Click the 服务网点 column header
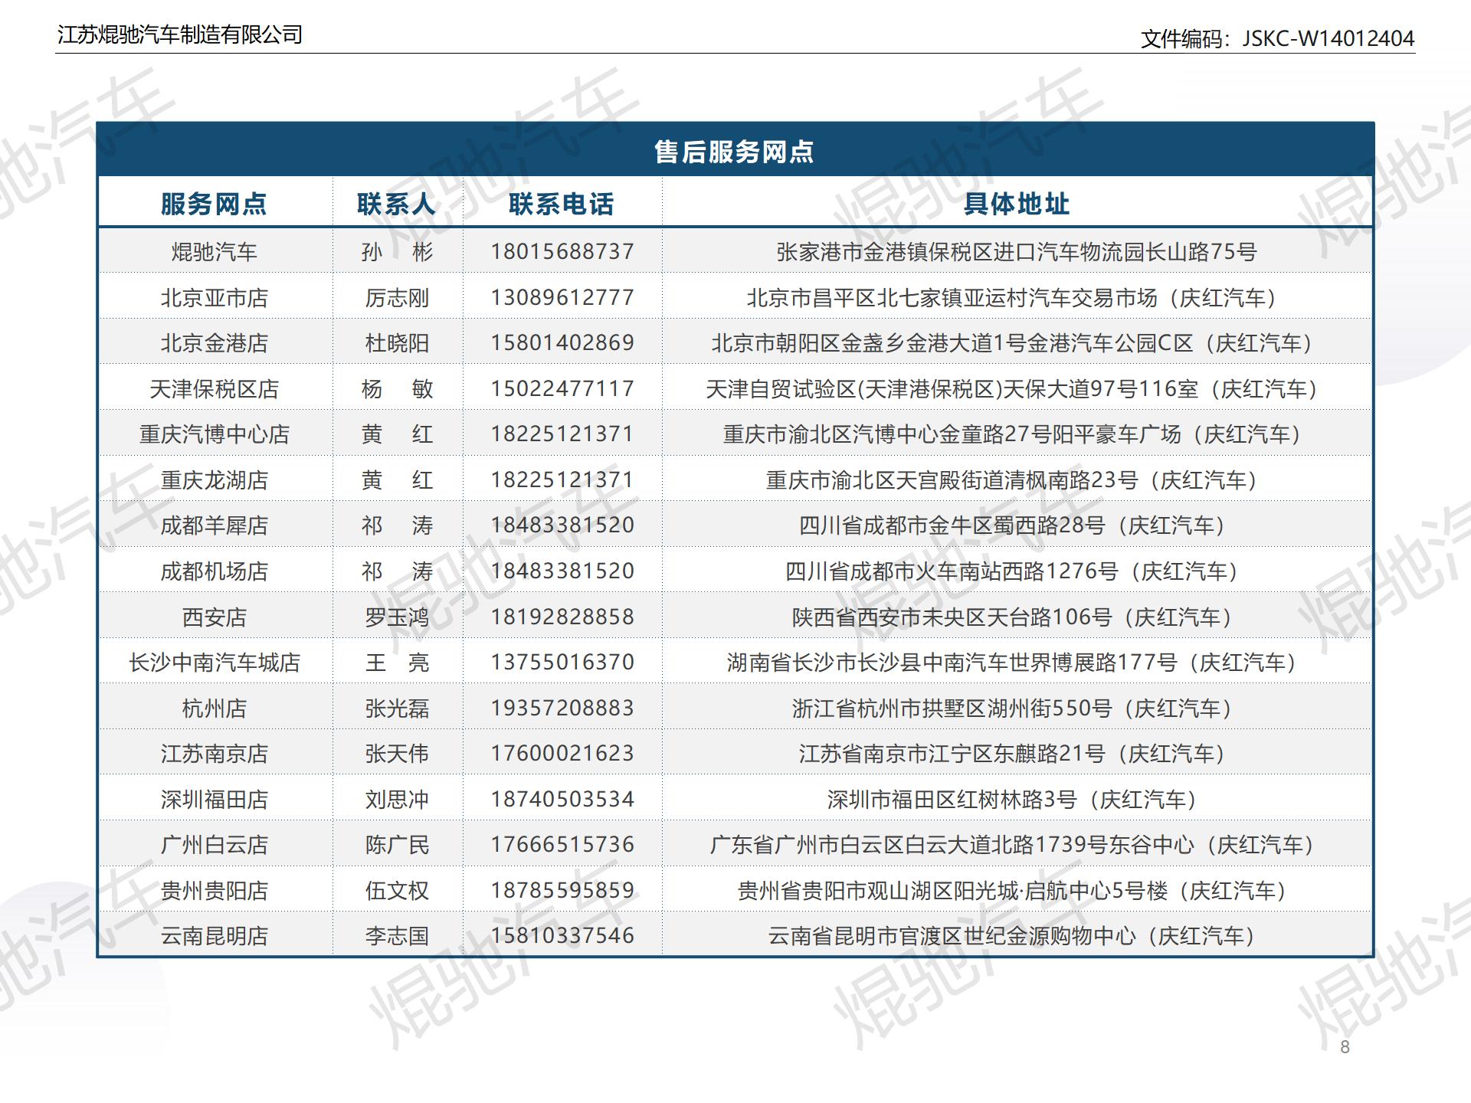Screen dimensions: 1471x1103 click(215, 204)
